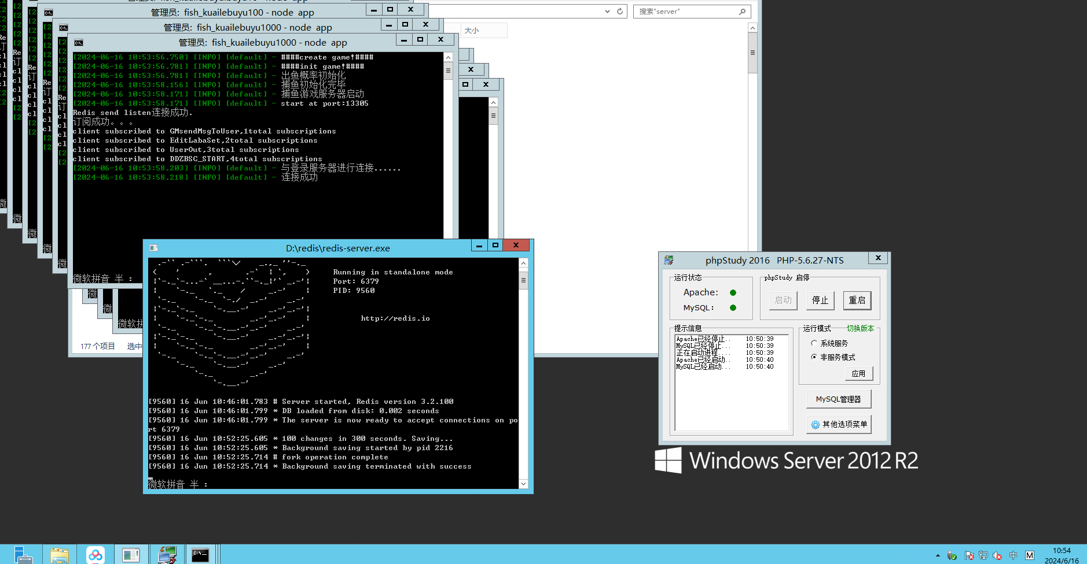Click the muted speaker tray icon

pos(997,556)
